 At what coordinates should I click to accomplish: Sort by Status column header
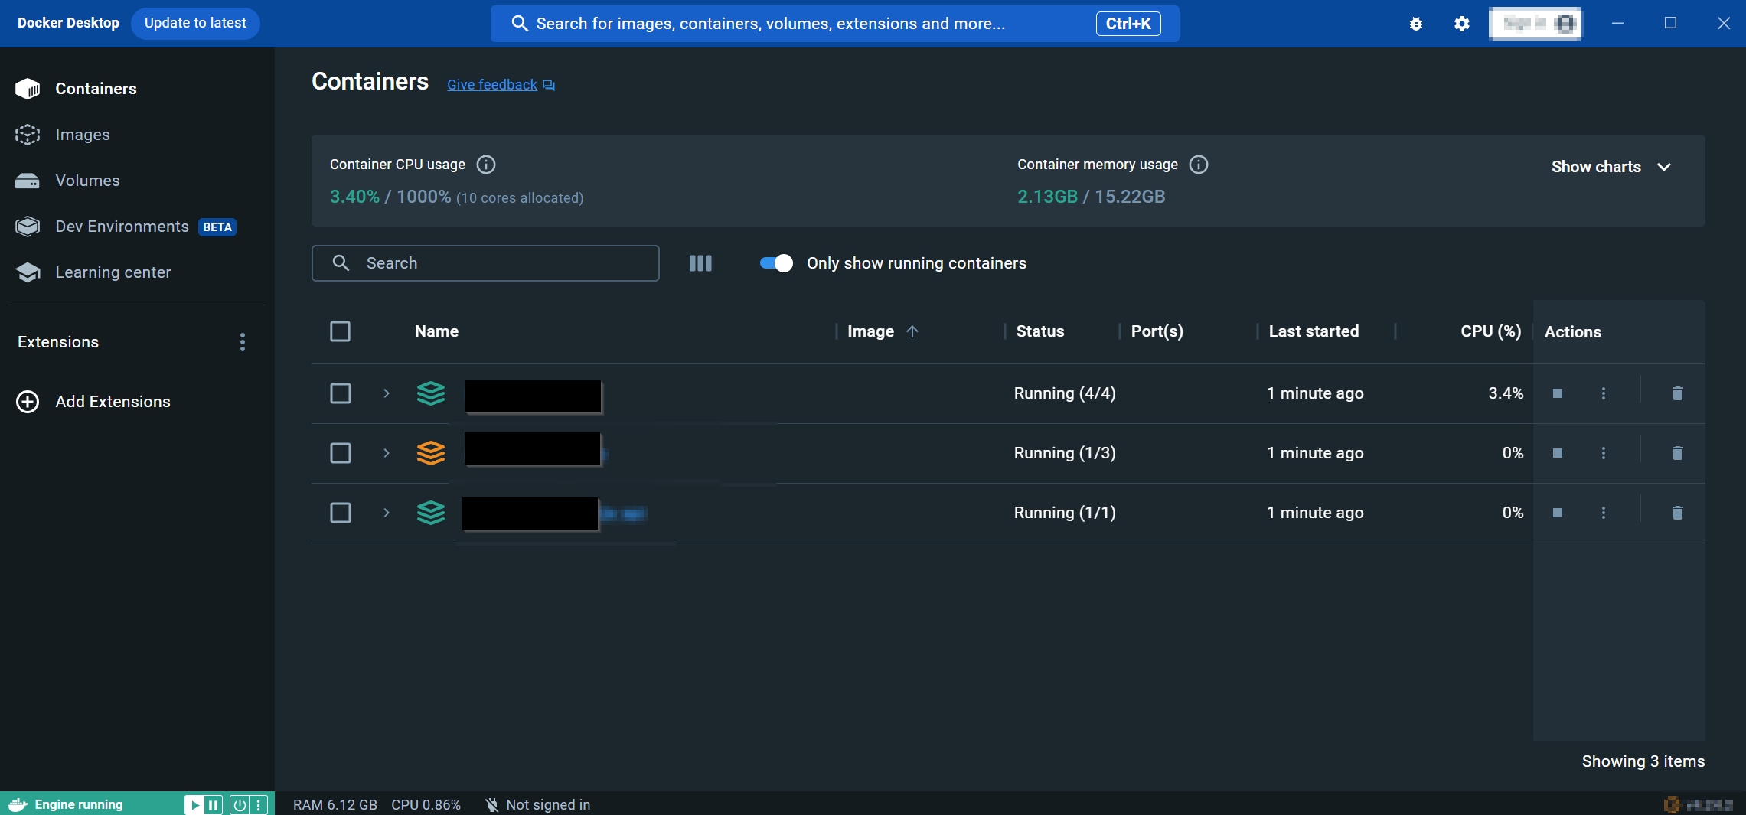tap(1039, 331)
